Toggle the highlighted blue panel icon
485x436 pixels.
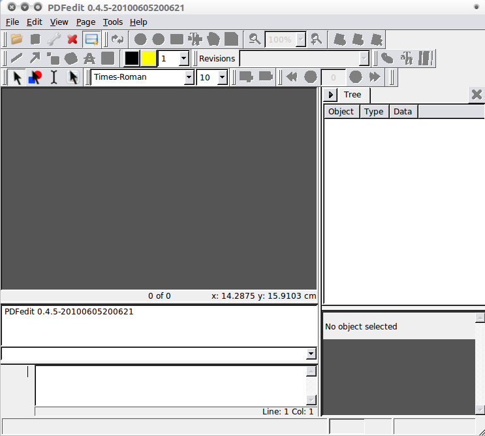point(91,39)
